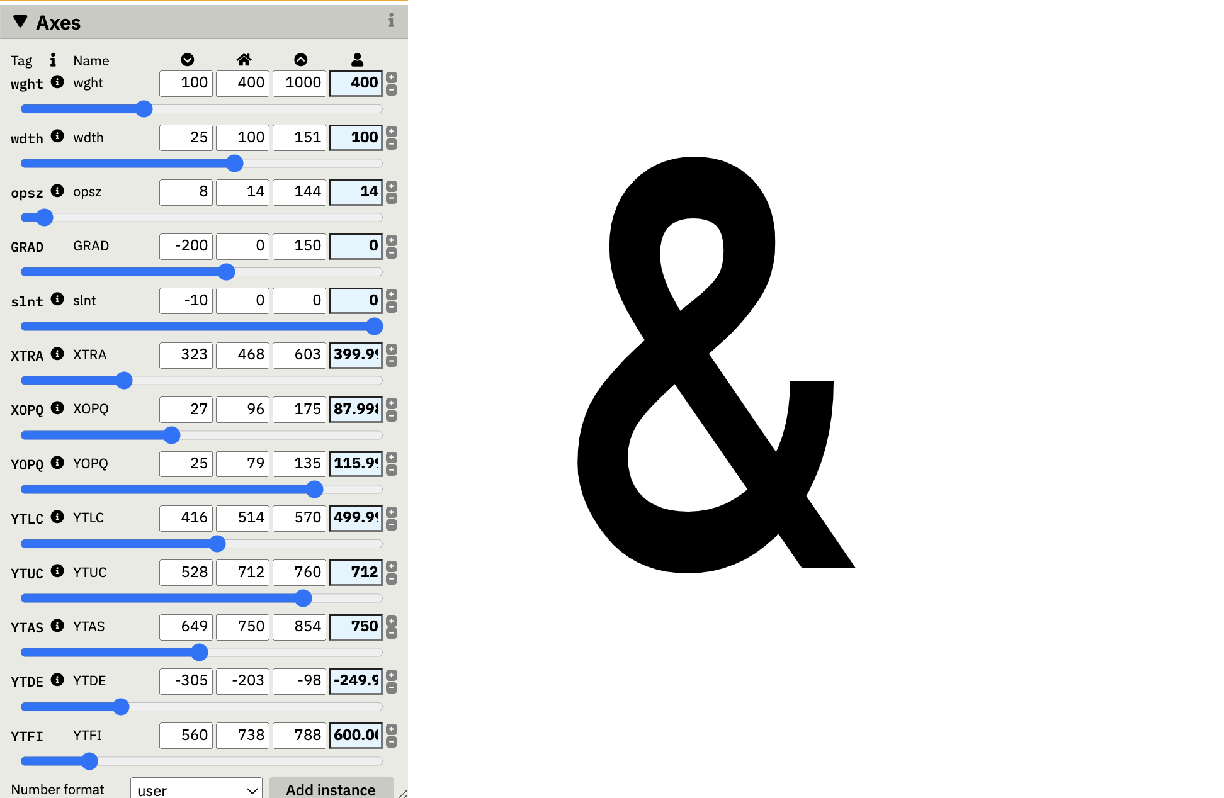Open the Number format dropdown
The width and height of the screenshot is (1224, 798).
pos(195,789)
